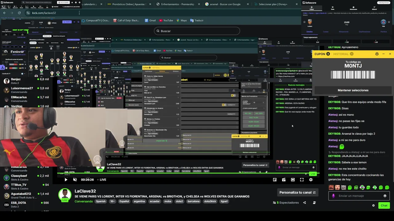Open Agustabell212 channel in sidebar
The width and height of the screenshot is (394, 221).
[x=26, y=196]
